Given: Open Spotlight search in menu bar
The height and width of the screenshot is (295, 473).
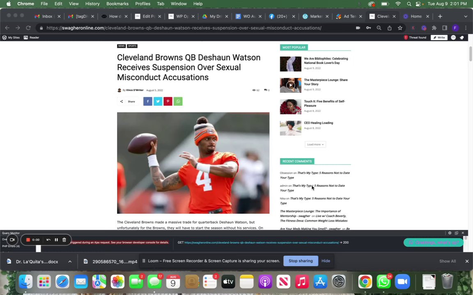Looking at the screenshot, I should [x=409, y=4].
